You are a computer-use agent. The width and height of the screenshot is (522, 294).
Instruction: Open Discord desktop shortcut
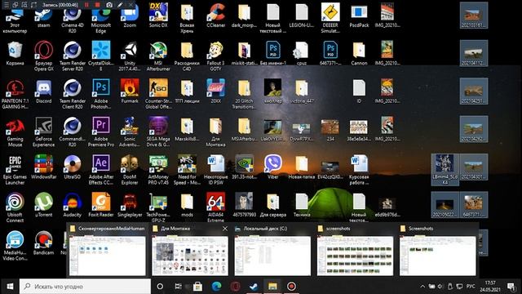(x=43, y=91)
